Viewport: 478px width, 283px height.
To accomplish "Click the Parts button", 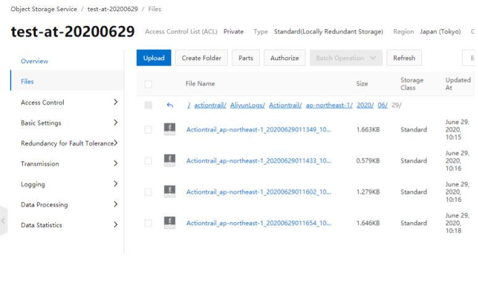I will pos(245,58).
